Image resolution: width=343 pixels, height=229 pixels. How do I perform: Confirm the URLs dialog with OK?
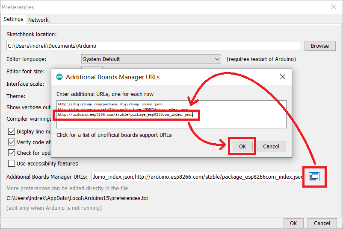coord(242,146)
